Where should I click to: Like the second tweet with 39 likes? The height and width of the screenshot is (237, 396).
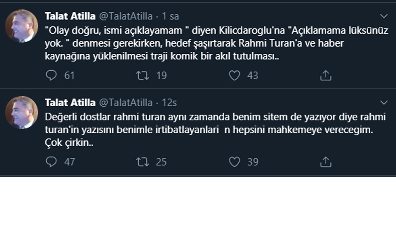click(x=235, y=162)
